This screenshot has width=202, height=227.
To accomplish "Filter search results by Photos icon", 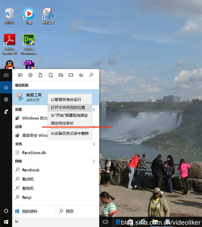I will [x=61, y=75].
